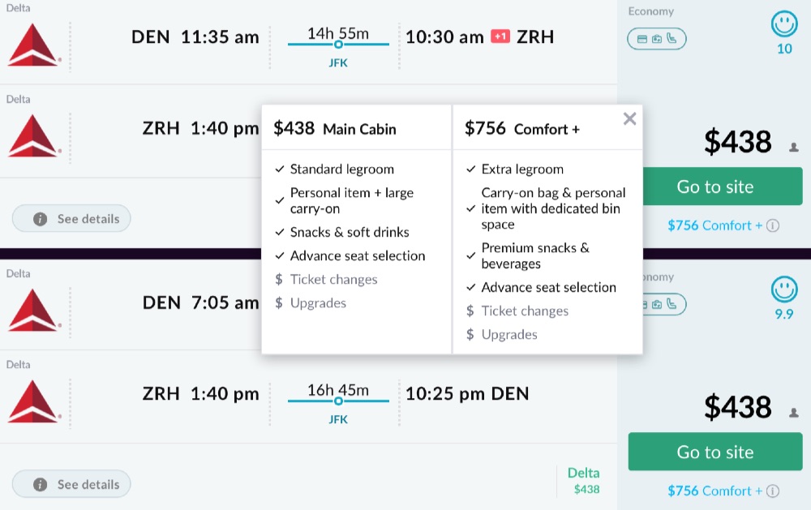Expand See details for the first itinerary
Image resolution: width=811 pixels, height=510 pixels.
[71, 219]
